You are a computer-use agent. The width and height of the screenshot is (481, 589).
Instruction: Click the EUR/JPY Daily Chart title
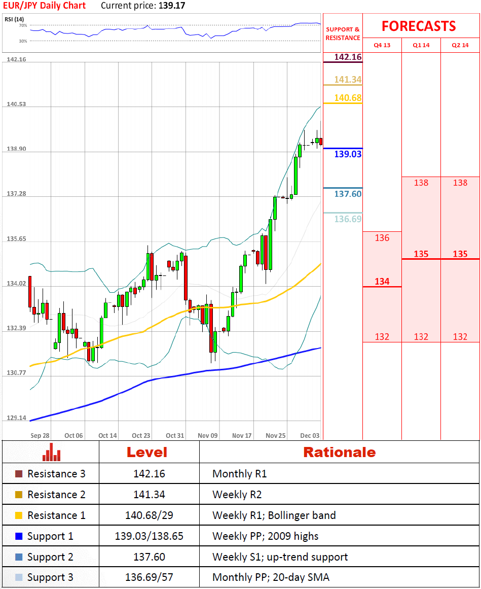(x=45, y=6)
